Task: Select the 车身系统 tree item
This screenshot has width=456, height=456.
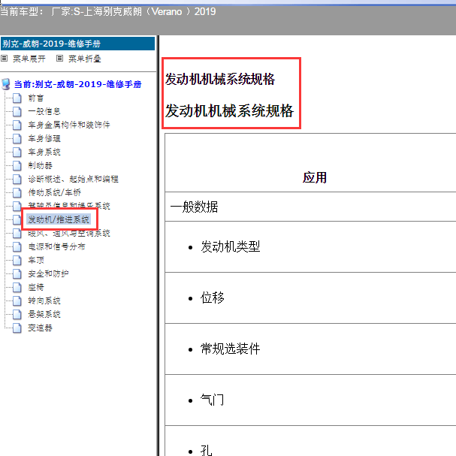Action: click(44, 152)
